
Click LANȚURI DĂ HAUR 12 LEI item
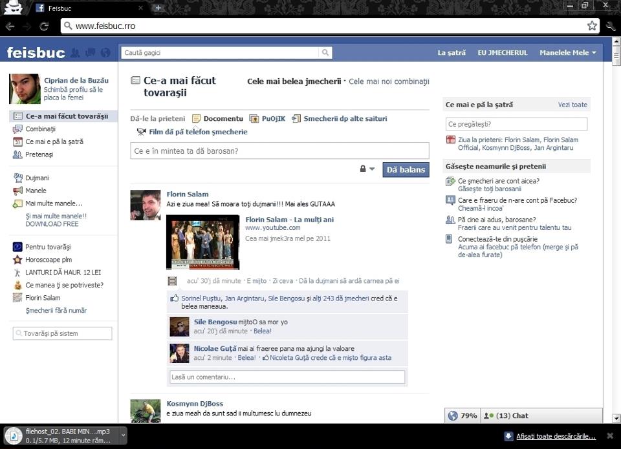(63, 272)
